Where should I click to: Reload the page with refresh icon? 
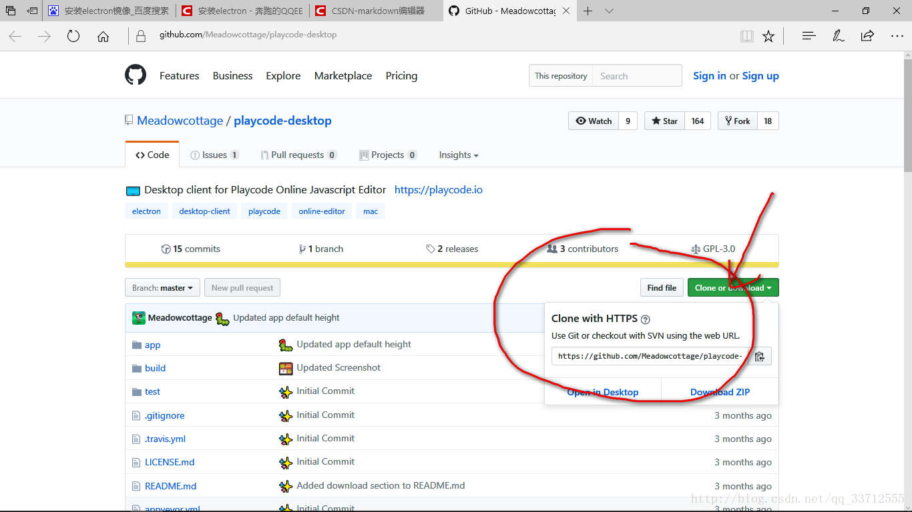(73, 37)
